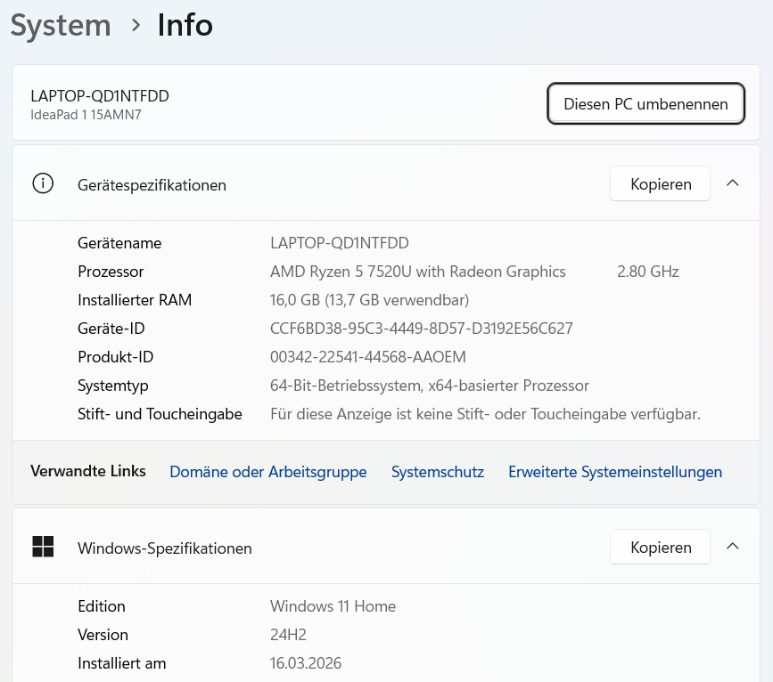Viewport: 773px width, 682px height.
Task: Click the Installiert am label
Action: (122, 663)
